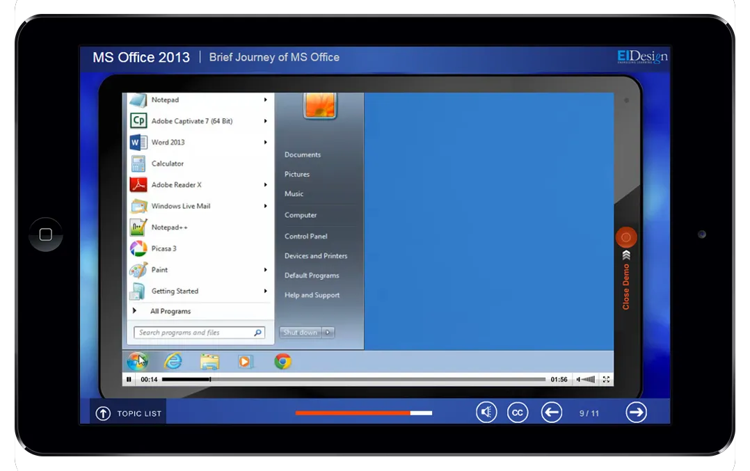Launch Word 2013 from the Start menu
750x471 pixels.
tap(167, 142)
